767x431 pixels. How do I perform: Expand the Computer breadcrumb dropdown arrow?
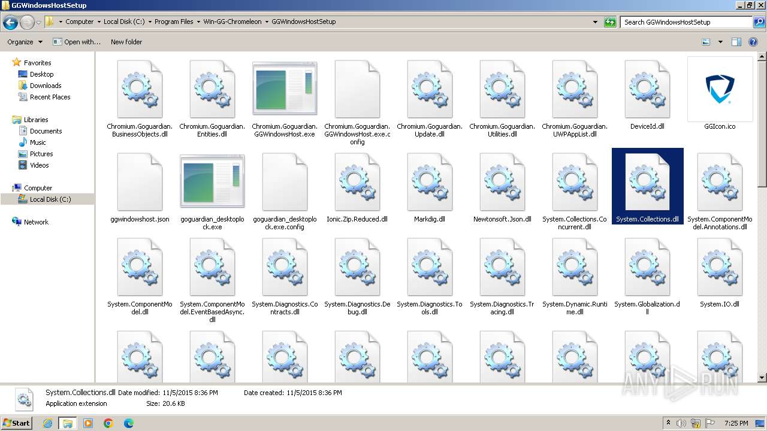click(98, 22)
